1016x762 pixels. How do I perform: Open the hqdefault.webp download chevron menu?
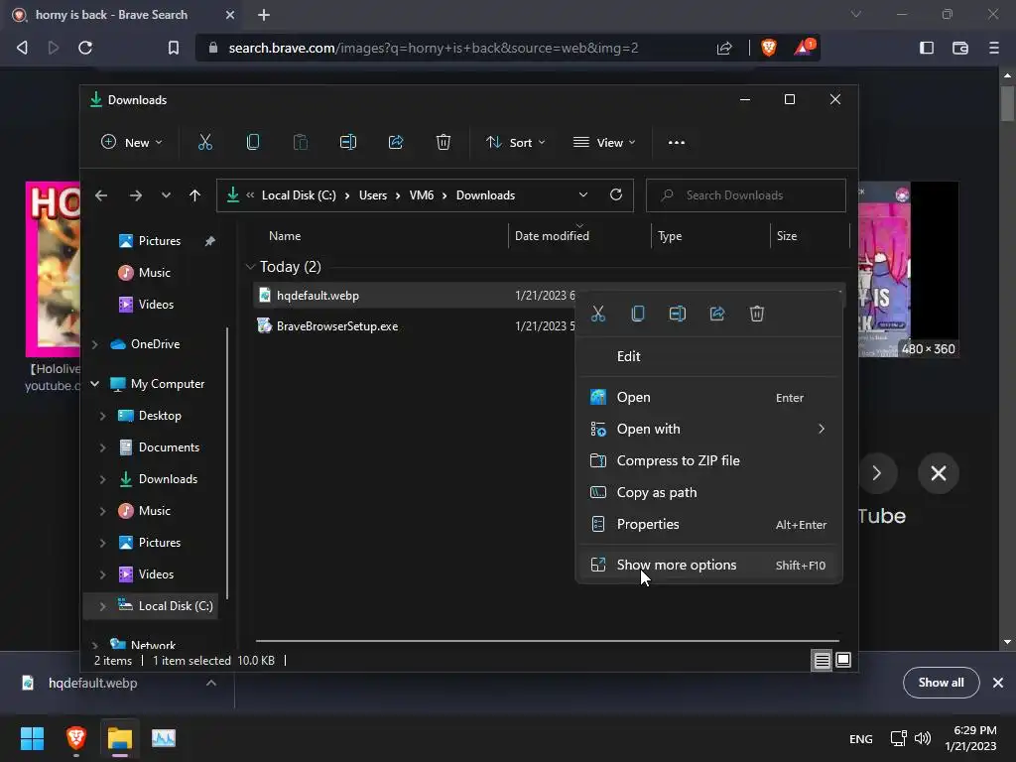click(211, 683)
